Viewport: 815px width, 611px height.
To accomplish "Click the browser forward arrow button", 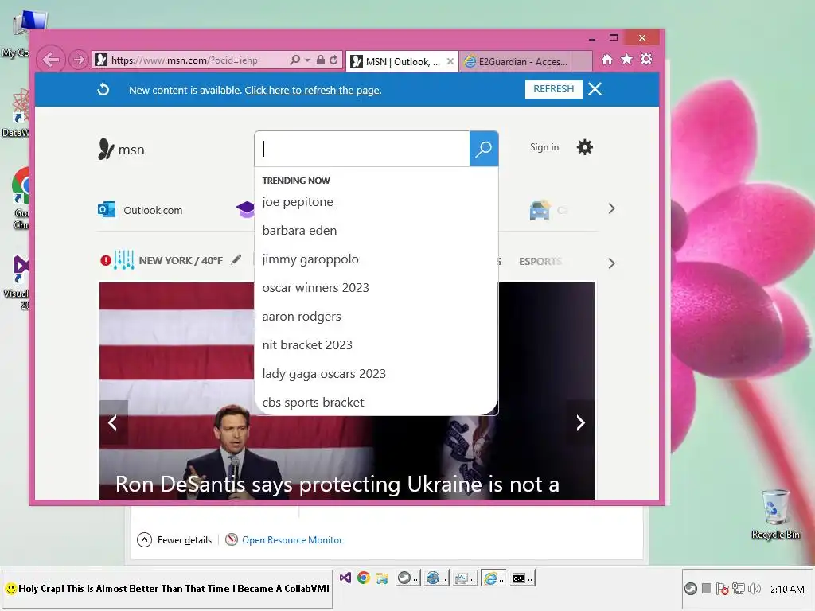I will [x=79, y=60].
